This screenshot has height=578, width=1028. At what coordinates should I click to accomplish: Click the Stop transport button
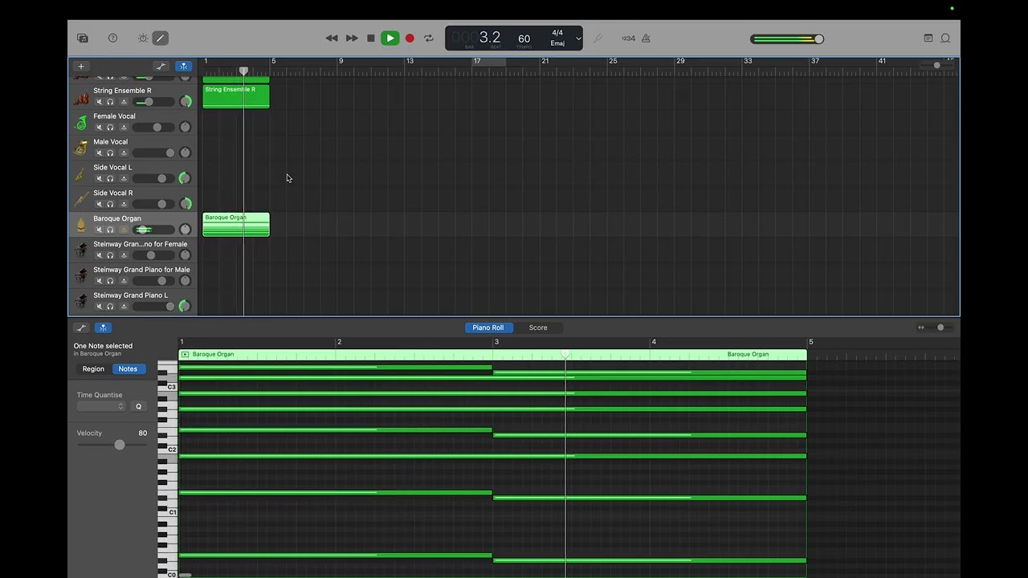(370, 38)
